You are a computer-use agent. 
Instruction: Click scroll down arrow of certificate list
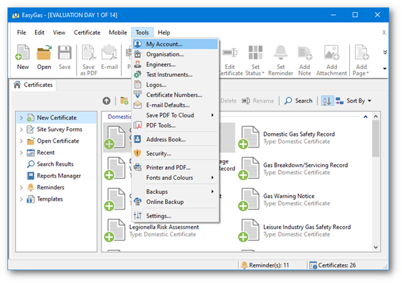376,247
